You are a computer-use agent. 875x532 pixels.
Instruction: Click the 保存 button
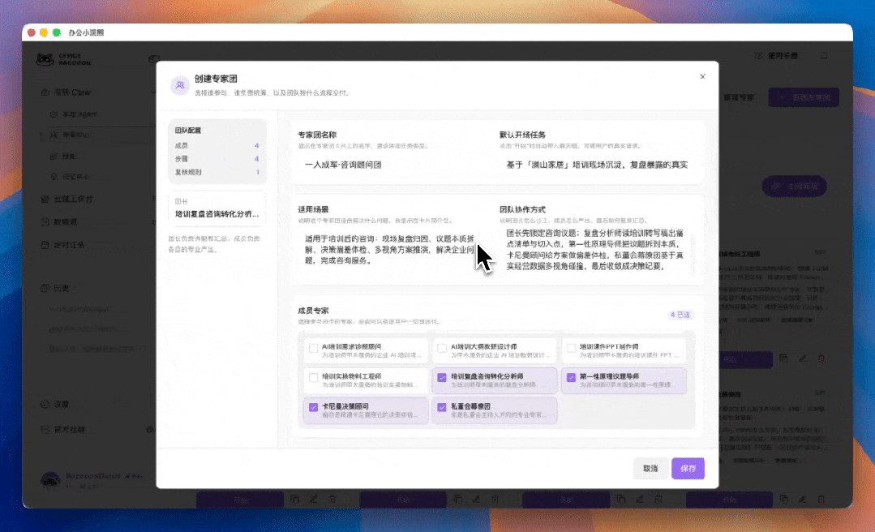coord(688,469)
